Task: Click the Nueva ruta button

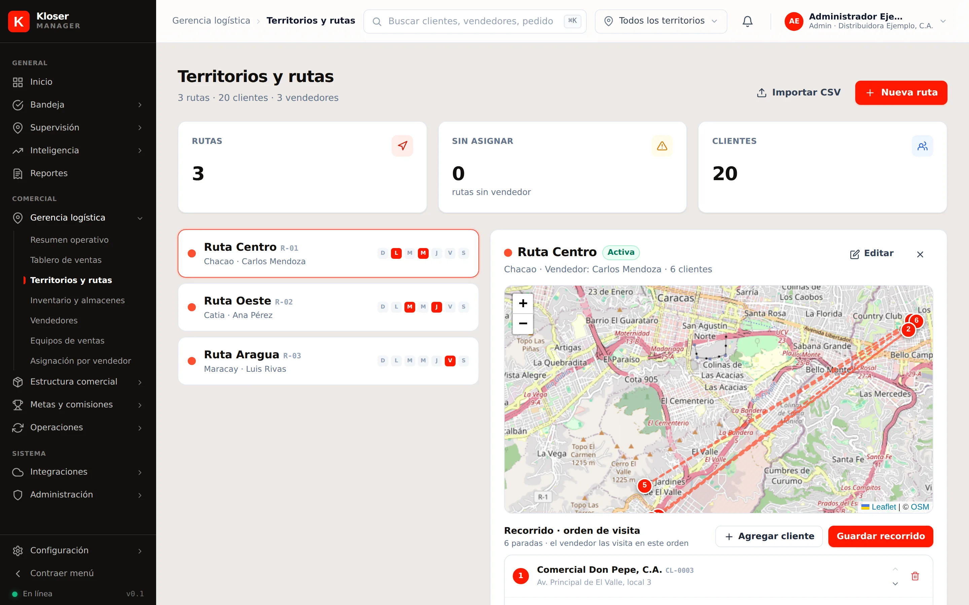Action: click(x=901, y=93)
